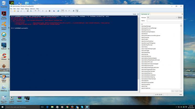Run the script with the green play icon

(43, 11)
